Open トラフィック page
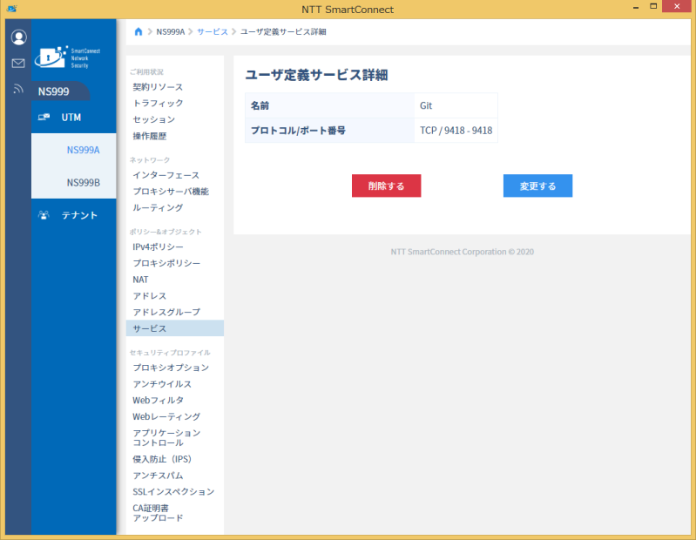The width and height of the screenshot is (696, 540). pos(158,104)
